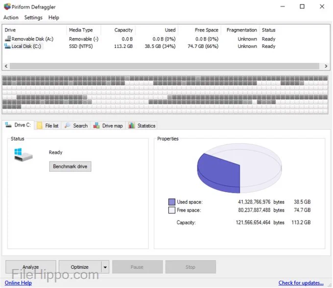The height and width of the screenshot is (288, 333).
Task: Click the Drive C: tab icon
Action: coord(8,125)
